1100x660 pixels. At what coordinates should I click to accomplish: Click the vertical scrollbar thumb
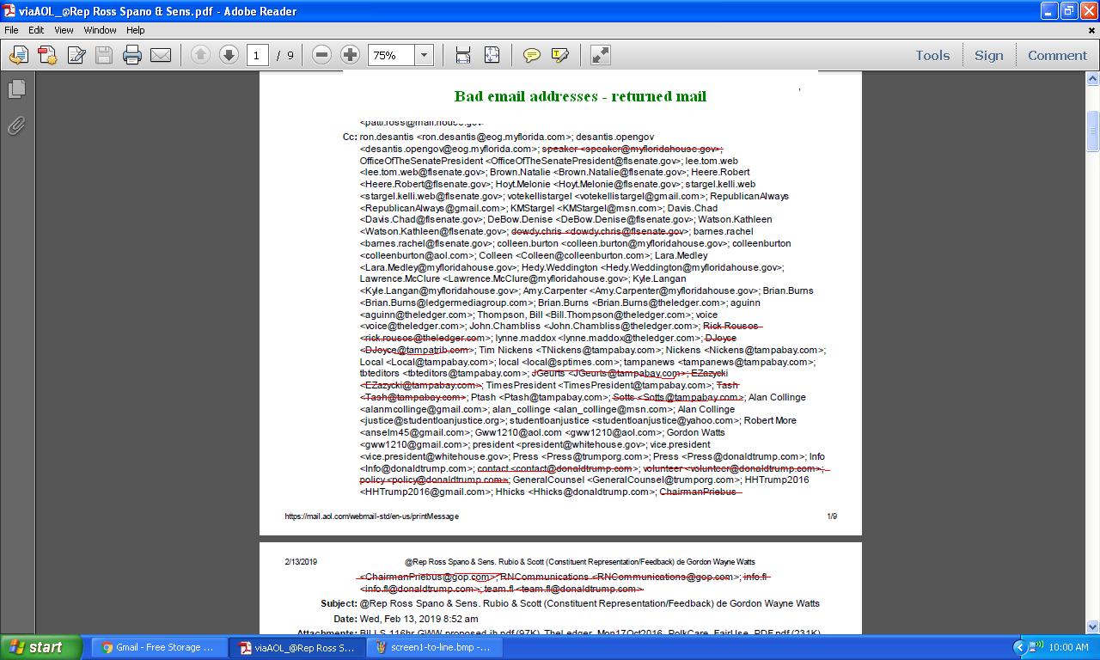click(x=1092, y=131)
